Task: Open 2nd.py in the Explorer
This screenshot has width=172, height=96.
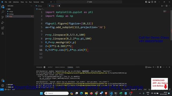Action: coord(11,14)
